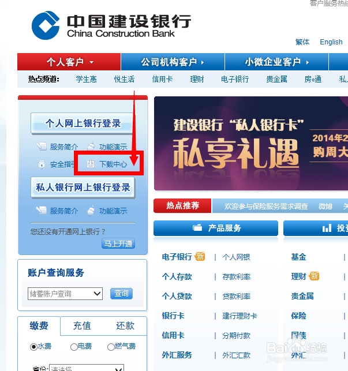
Task: Open the 下载中心 link
Action: (113, 164)
